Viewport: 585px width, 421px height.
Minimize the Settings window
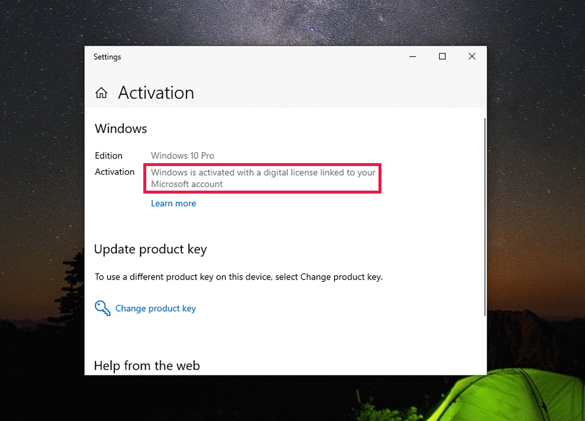412,56
